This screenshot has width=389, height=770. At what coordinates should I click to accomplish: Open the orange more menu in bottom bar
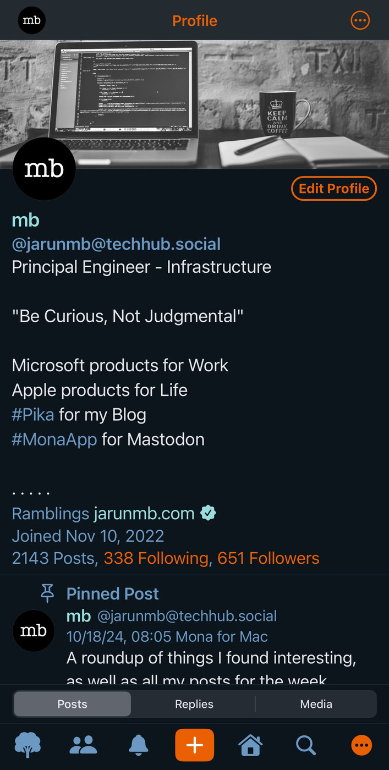[x=361, y=745]
